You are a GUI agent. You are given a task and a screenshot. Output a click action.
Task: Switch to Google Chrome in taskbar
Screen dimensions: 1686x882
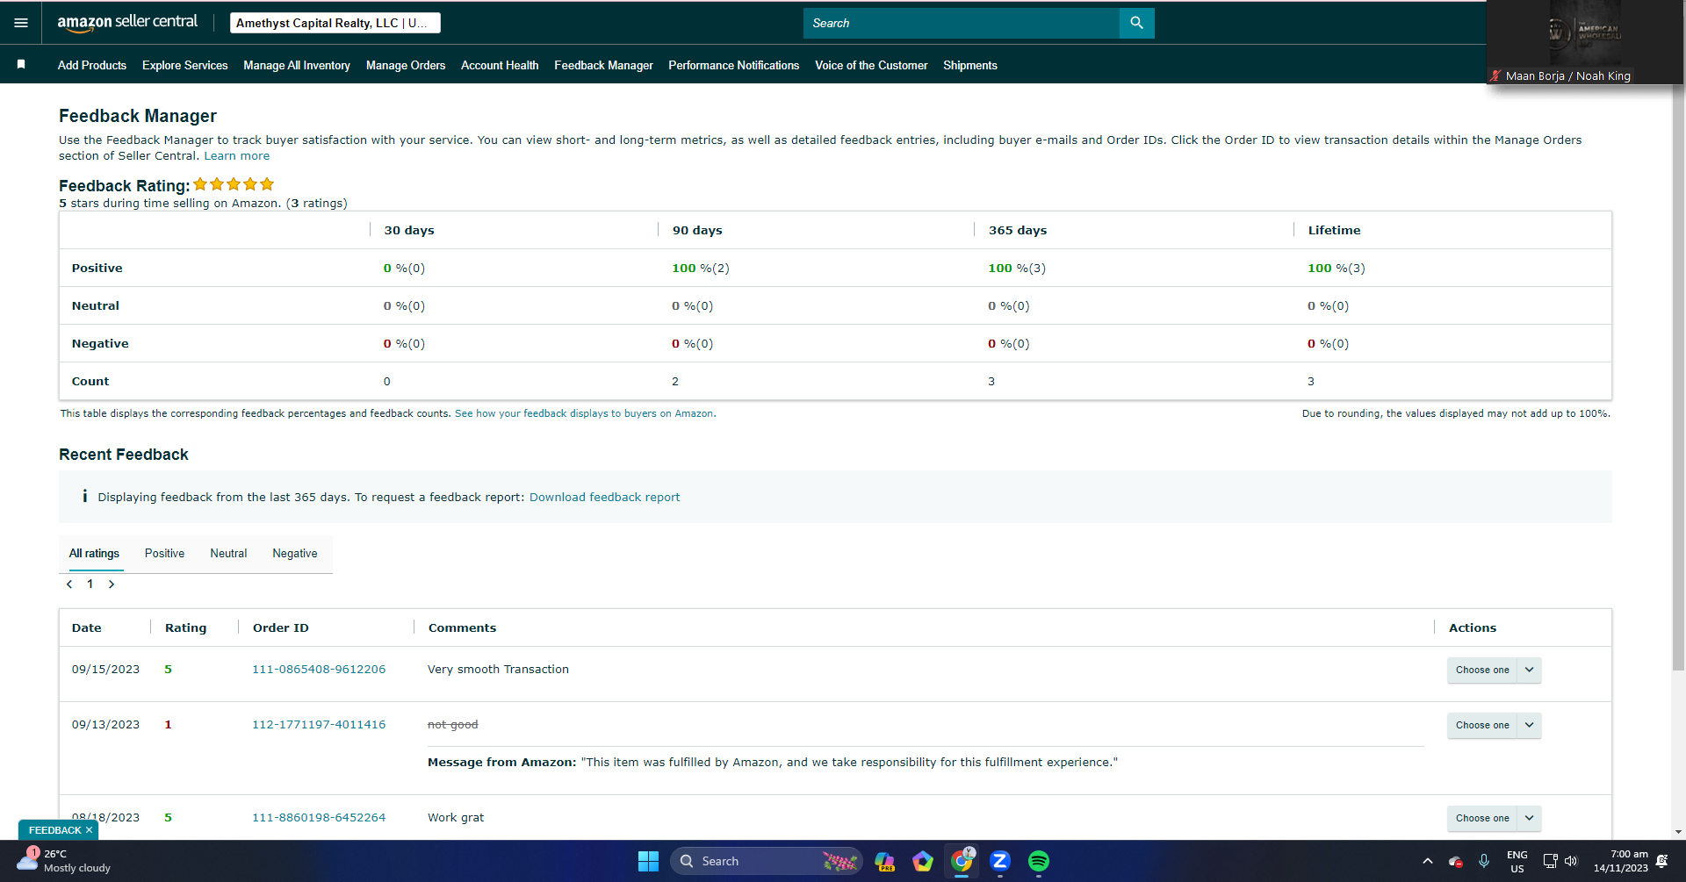[962, 861]
